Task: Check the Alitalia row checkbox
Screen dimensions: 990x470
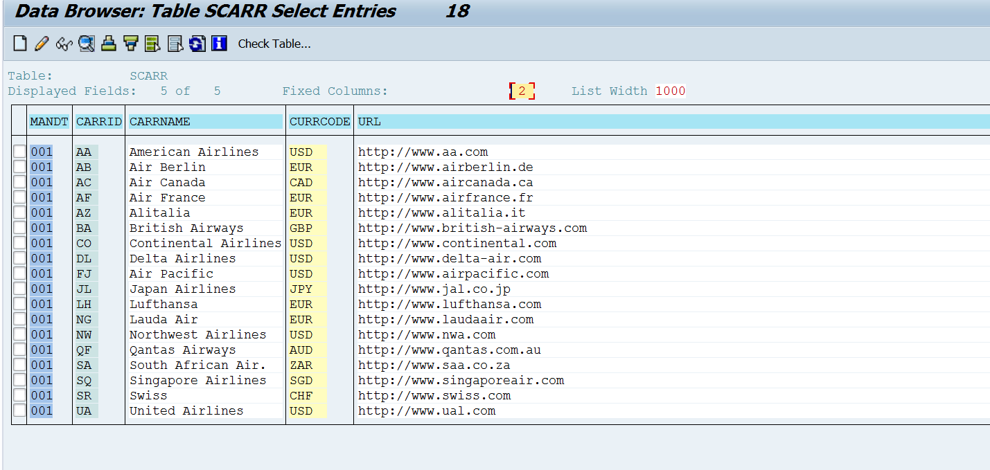Action: pos(19,213)
